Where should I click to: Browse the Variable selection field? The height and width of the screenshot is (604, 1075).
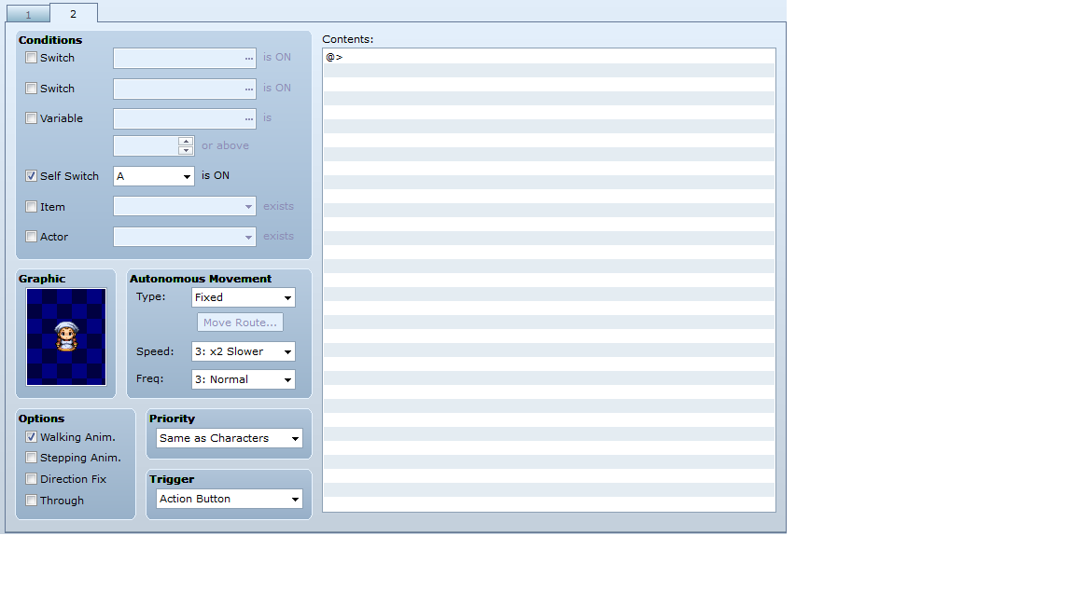[x=185, y=118]
